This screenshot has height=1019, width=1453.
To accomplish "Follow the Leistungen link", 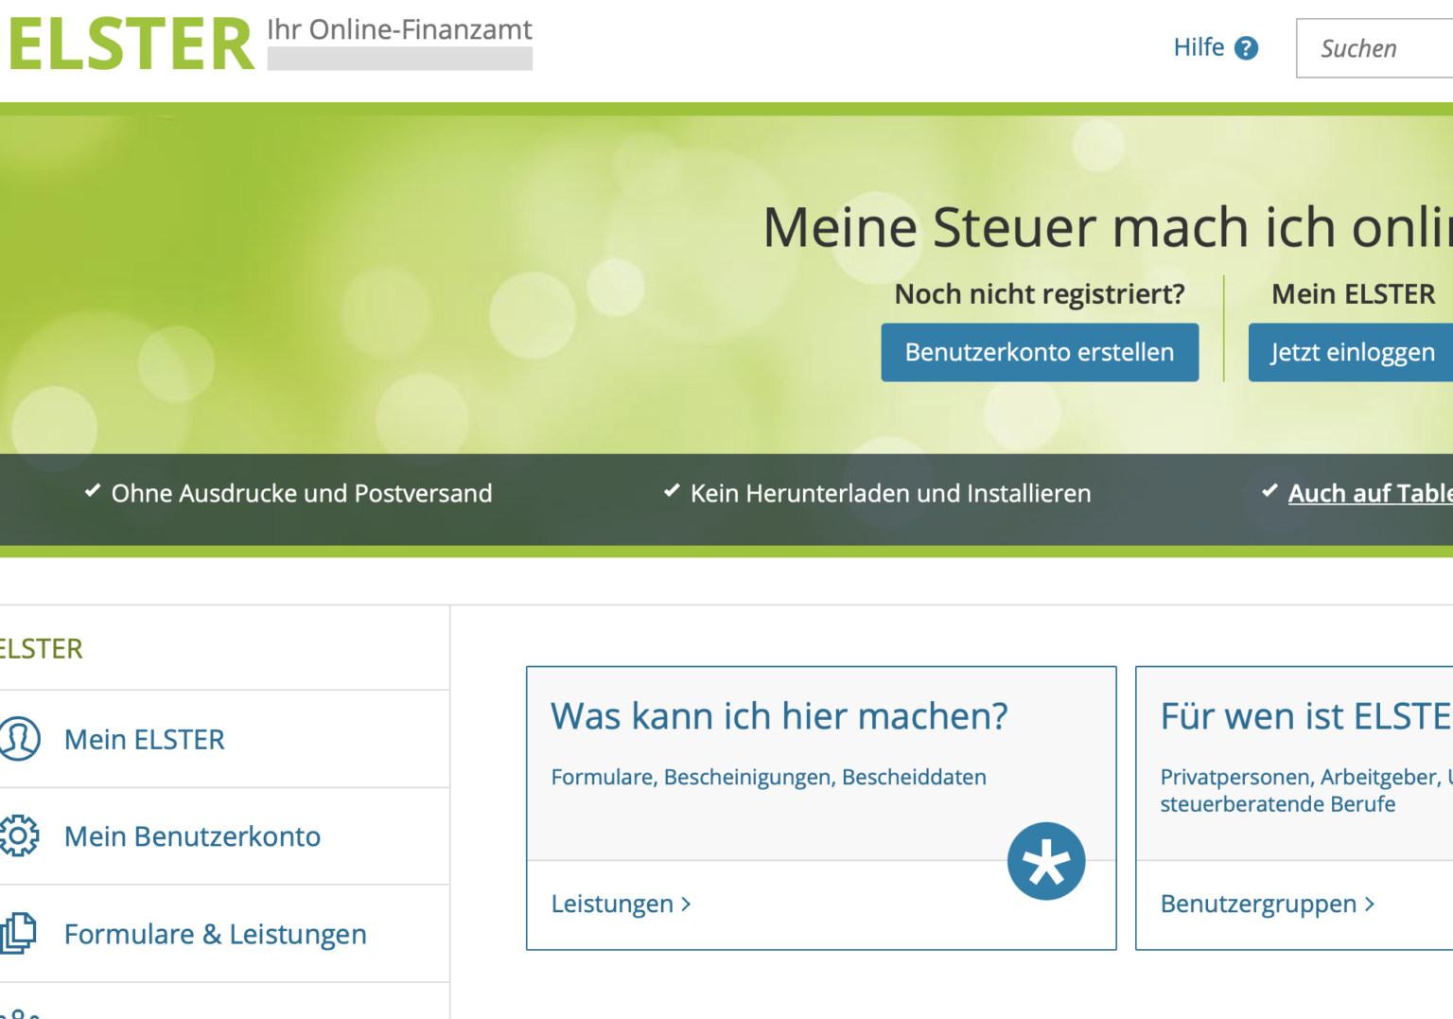I will tap(612, 904).
